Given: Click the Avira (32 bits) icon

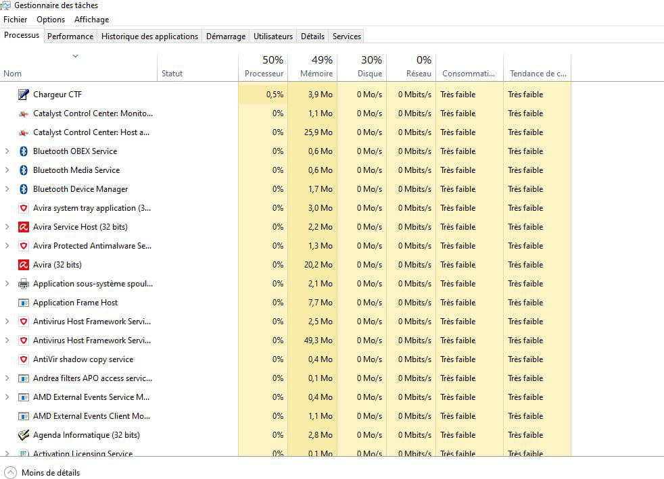Looking at the screenshot, I should [x=24, y=264].
